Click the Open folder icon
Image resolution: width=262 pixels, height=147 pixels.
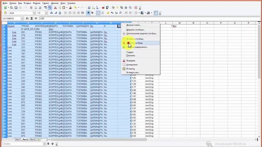pos(12,8)
